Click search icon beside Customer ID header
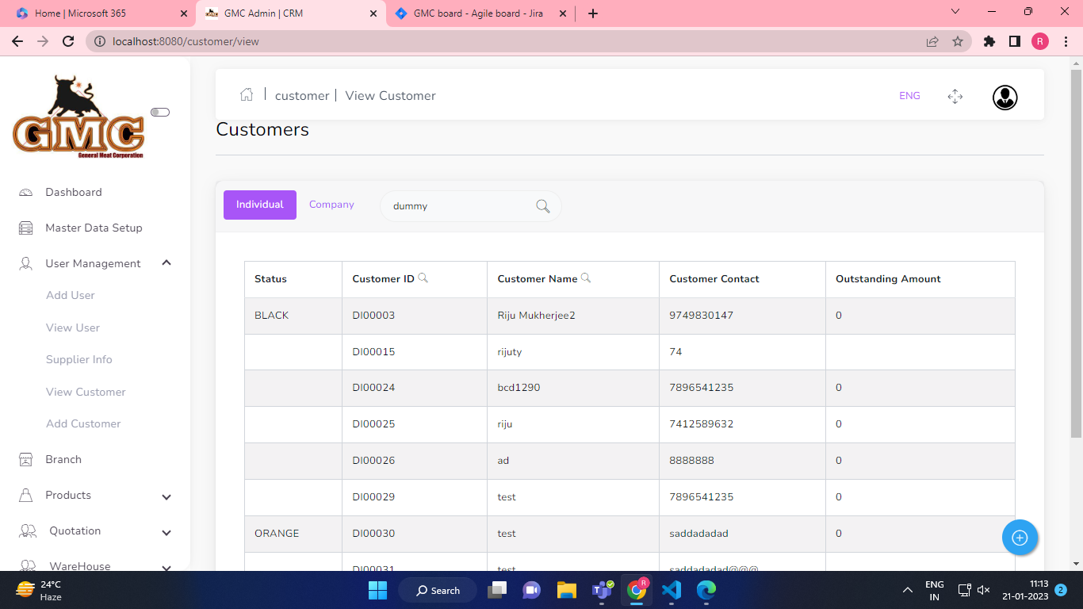Screen dimensions: 1083x609 [x=423, y=278]
